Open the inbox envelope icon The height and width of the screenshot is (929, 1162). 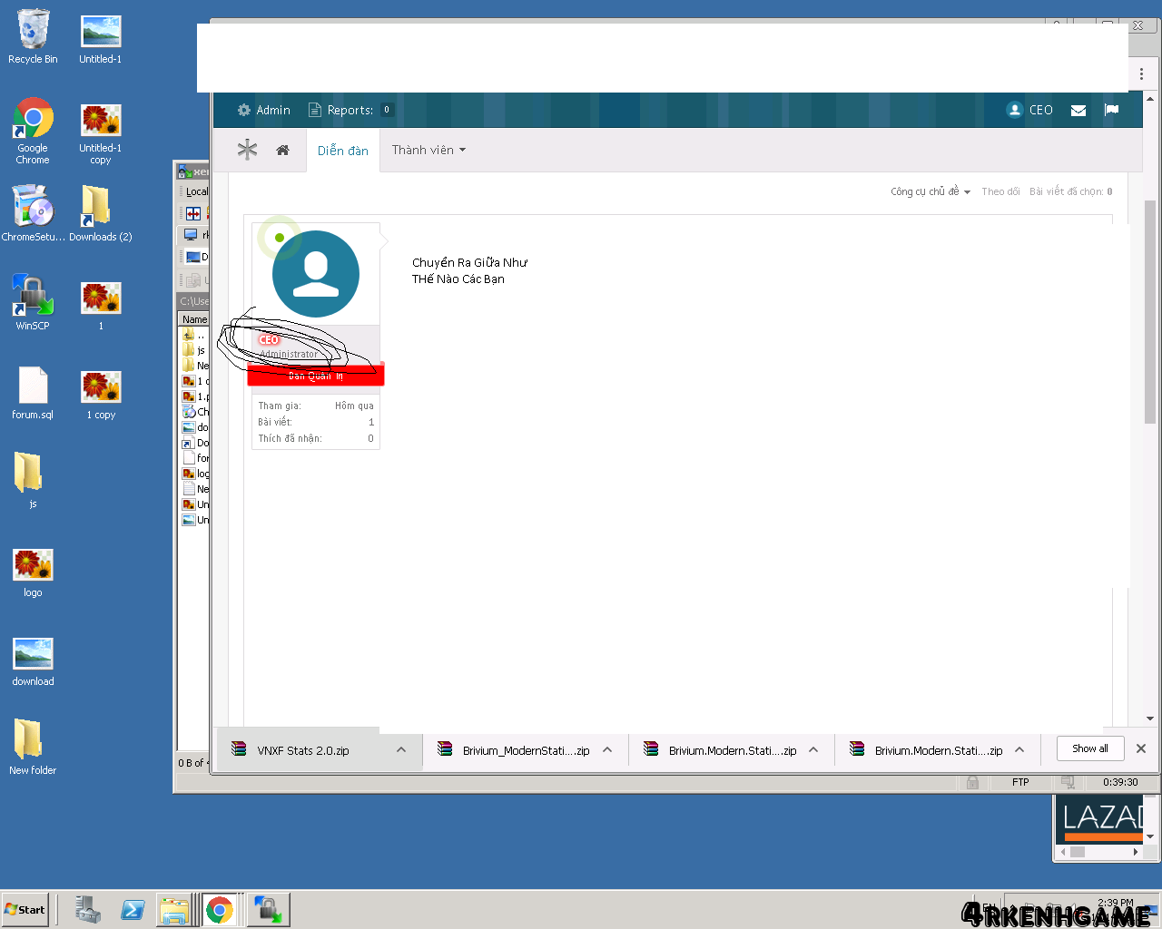click(x=1078, y=111)
